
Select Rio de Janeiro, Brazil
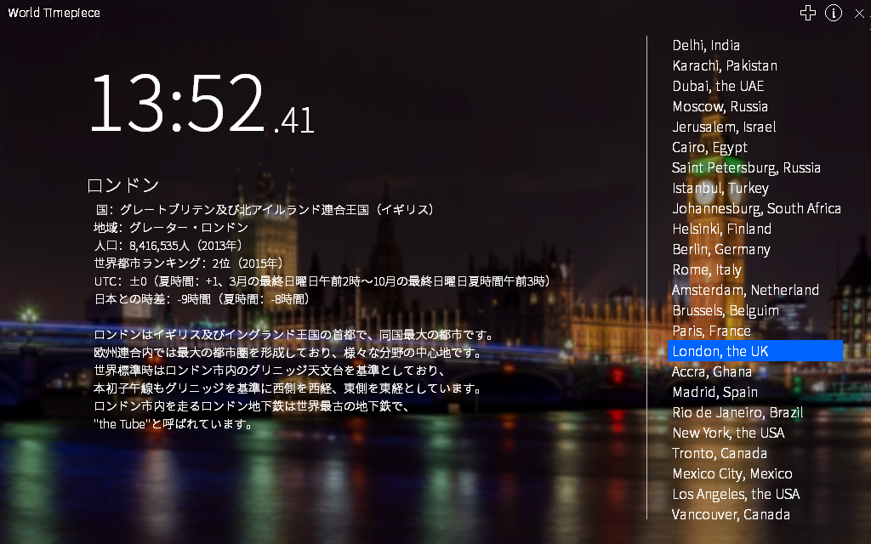pyautogui.click(x=737, y=413)
